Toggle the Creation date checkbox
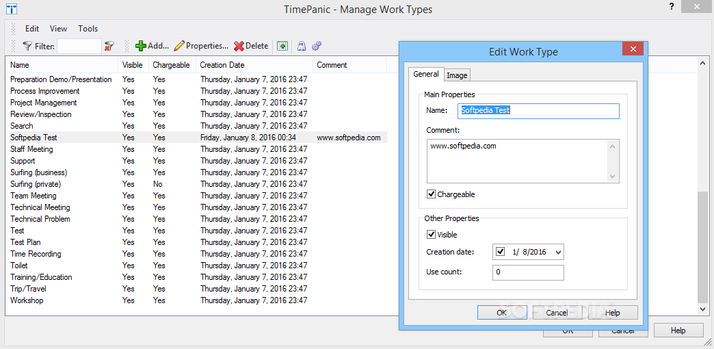This screenshot has width=714, height=349. (501, 252)
